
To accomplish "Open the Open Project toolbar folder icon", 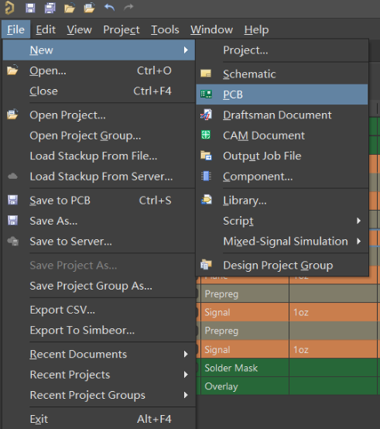I will (89, 8).
